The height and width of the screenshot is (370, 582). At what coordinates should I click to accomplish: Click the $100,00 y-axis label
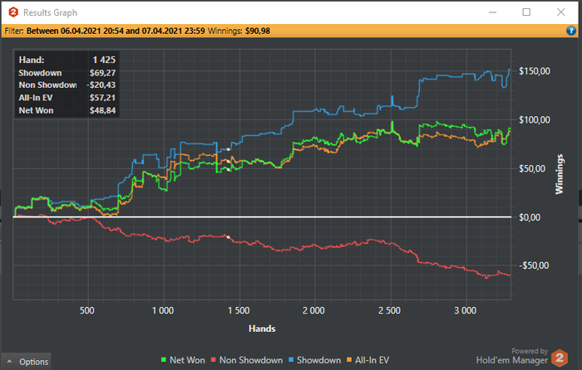pyautogui.click(x=534, y=119)
